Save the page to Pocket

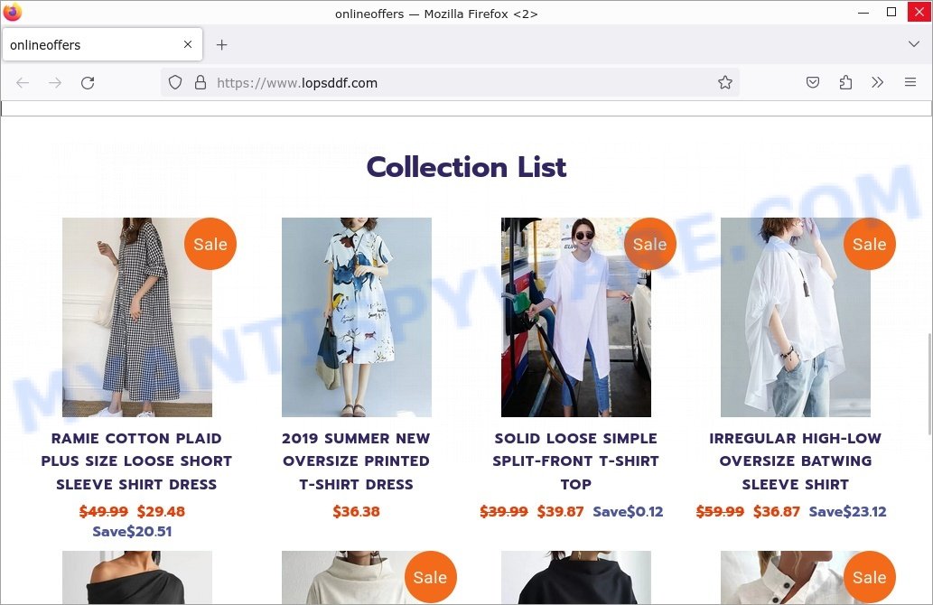coord(813,82)
